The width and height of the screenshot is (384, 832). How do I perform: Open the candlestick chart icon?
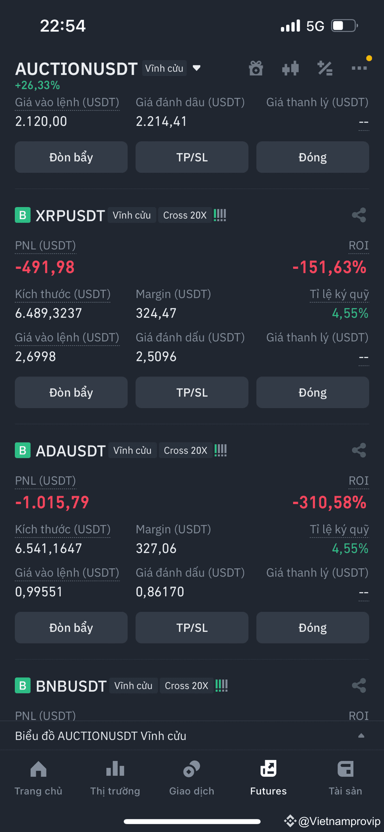(x=290, y=68)
